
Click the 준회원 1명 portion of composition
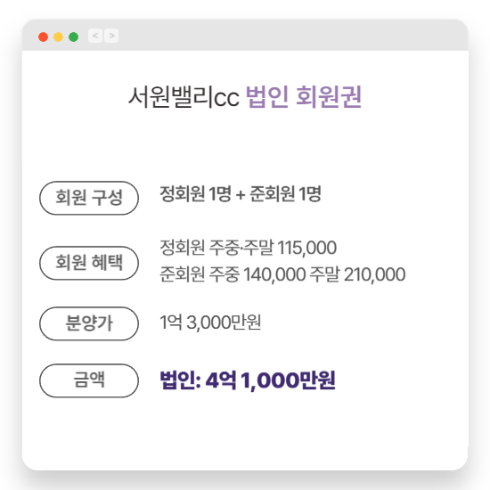(286, 194)
